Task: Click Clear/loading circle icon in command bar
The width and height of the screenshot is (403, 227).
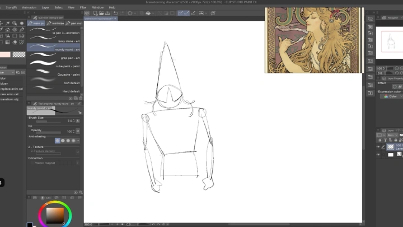Action: 130,13
